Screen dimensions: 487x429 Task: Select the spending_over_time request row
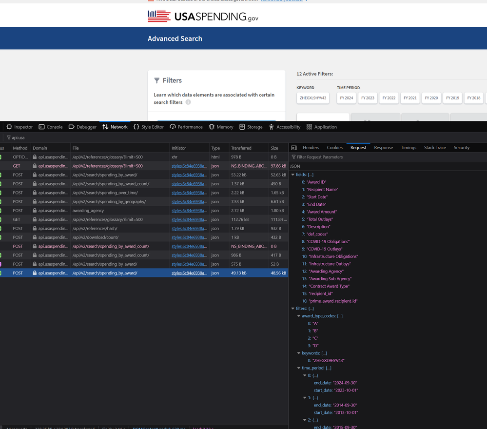coord(144,193)
